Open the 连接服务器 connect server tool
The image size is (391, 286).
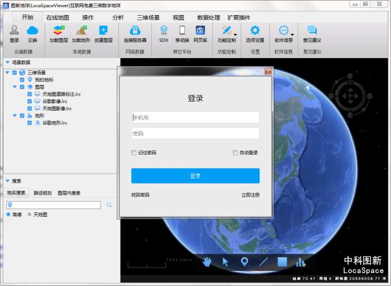(x=135, y=31)
